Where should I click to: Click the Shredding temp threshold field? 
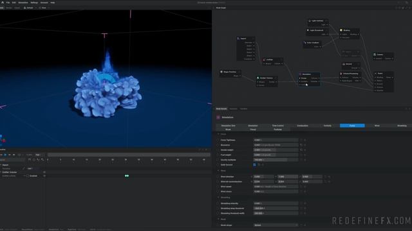point(276,208)
